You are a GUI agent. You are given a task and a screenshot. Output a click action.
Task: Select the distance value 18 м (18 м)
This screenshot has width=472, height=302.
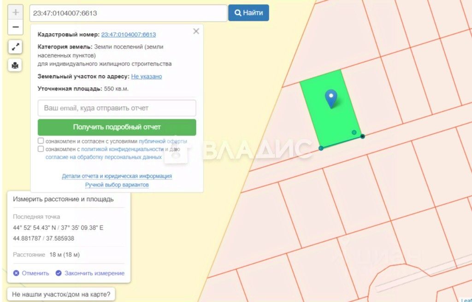(65, 255)
